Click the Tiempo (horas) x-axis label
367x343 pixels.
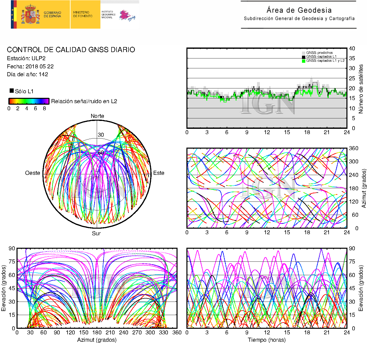(x=266, y=340)
